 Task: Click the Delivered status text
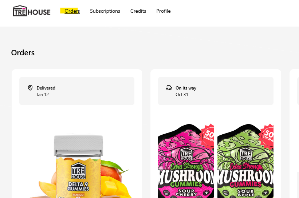click(46, 88)
